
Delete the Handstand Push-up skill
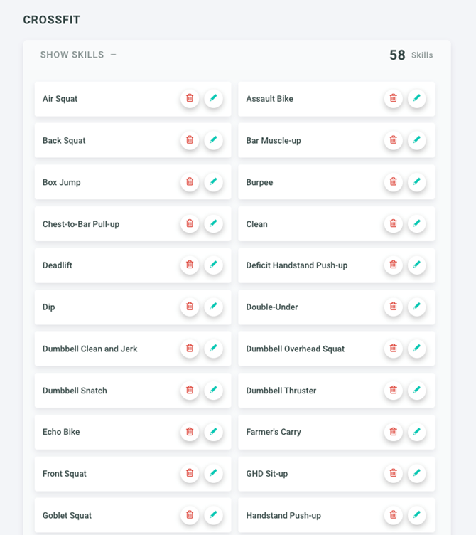pos(394,515)
